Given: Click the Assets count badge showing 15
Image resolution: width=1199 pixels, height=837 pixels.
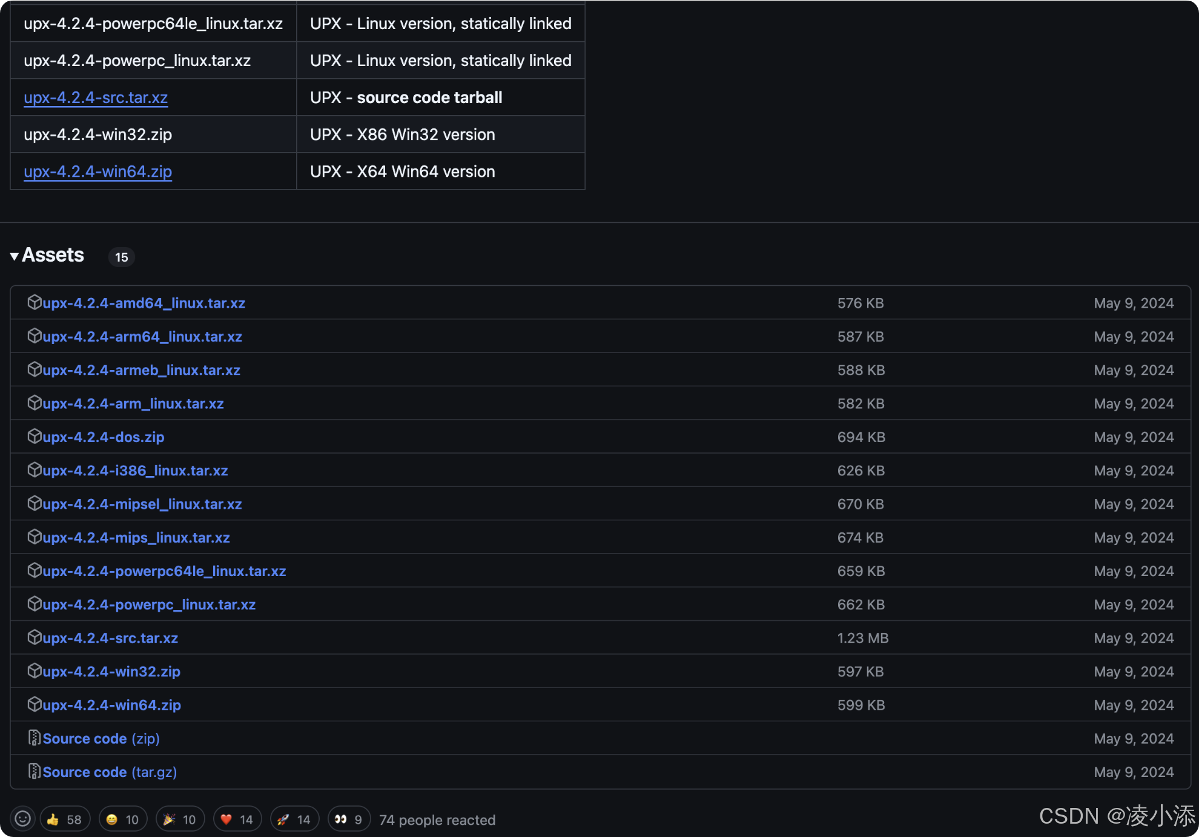Looking at the screenshot, I should point(121,257).
